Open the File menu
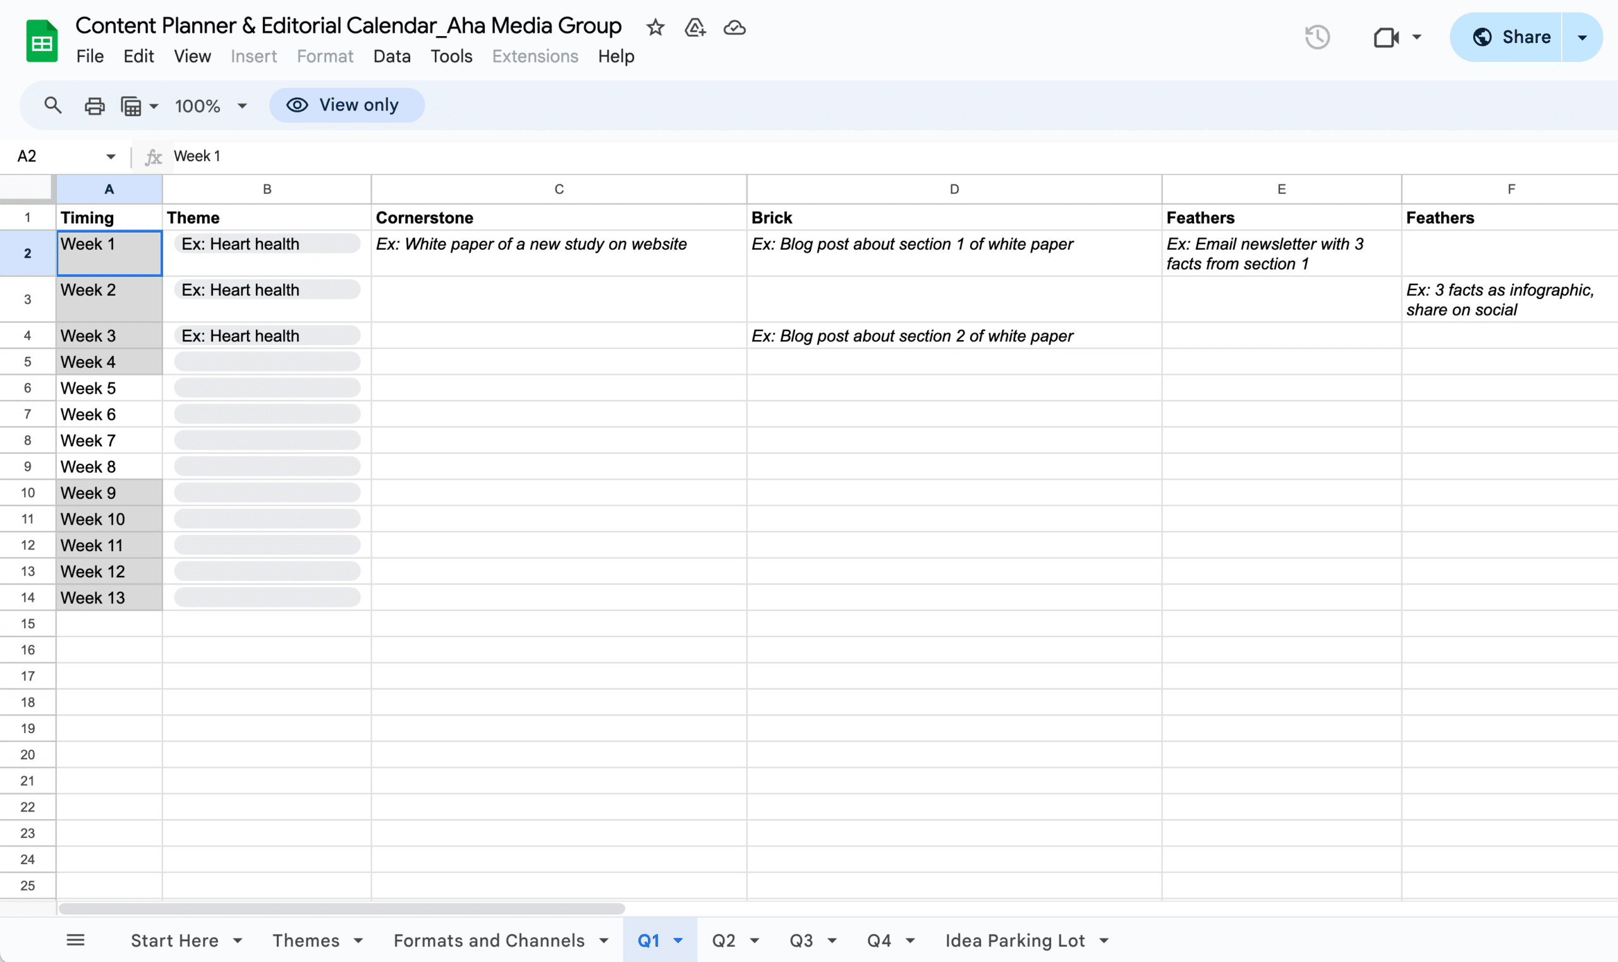The image size is (1618, 962). [x=90, y=55]
